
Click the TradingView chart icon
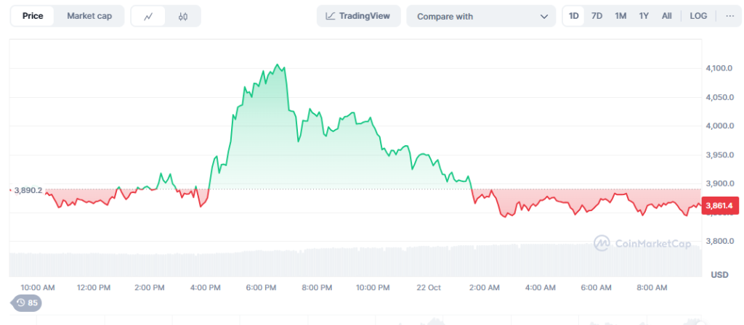[331, 16]
